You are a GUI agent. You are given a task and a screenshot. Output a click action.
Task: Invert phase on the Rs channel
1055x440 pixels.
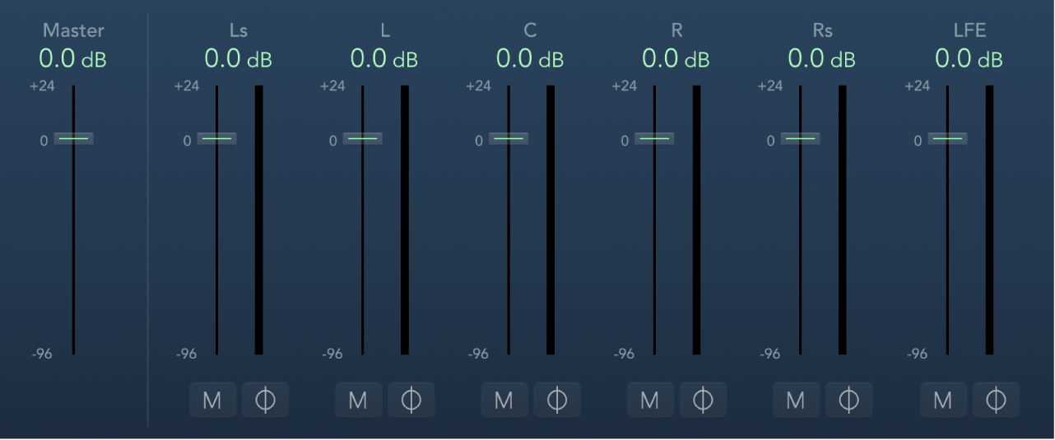point(848,401)
